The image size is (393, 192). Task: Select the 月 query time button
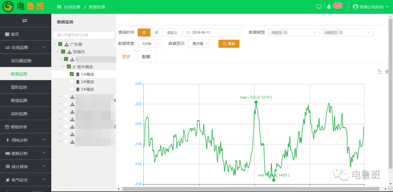(x=156, y=32)
